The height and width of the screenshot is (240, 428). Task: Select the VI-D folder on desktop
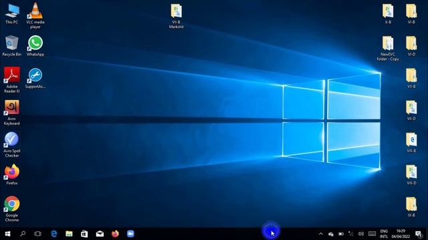coord(411,46)
